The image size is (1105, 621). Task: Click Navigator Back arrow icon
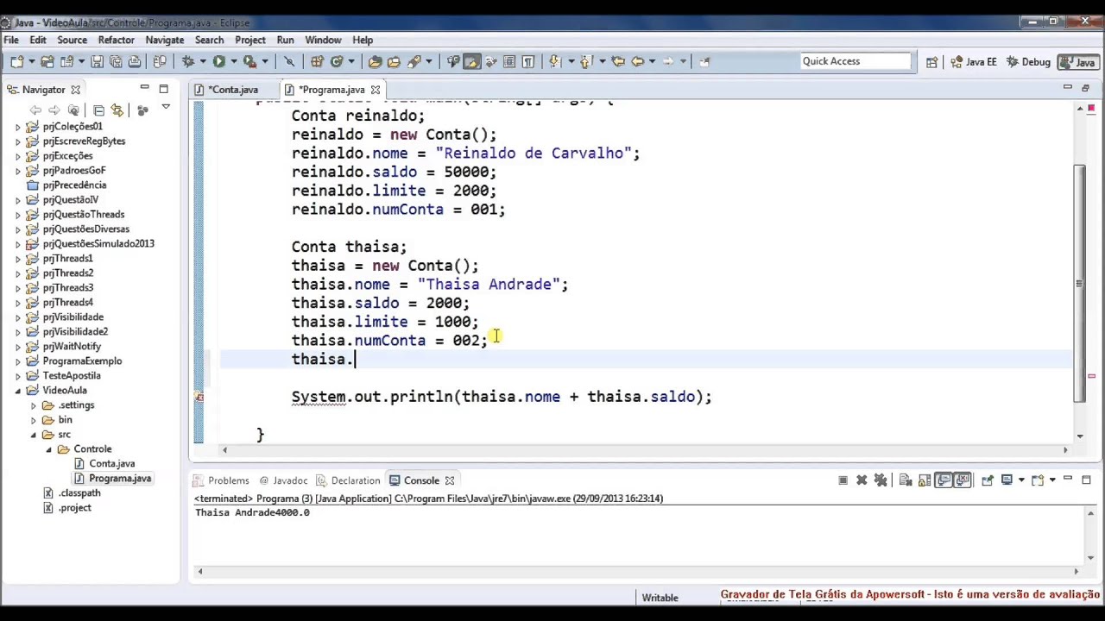click(35, 110)
